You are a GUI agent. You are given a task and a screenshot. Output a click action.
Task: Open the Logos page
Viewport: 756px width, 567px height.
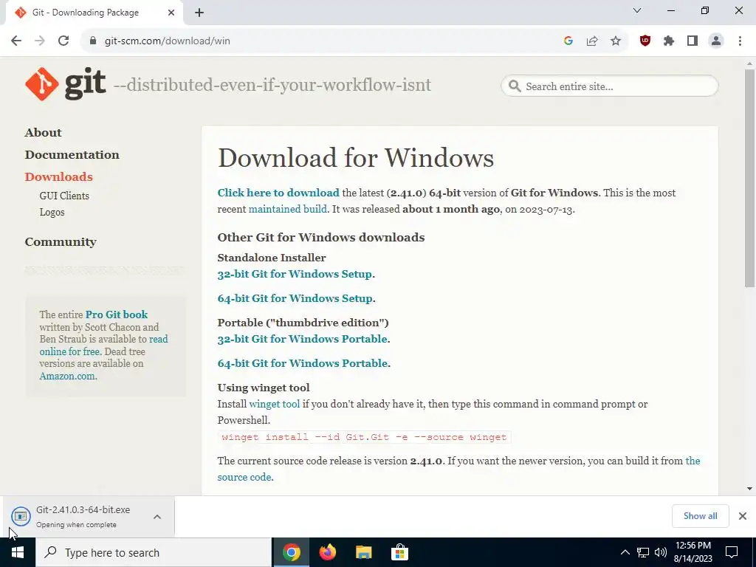[52, 212]
